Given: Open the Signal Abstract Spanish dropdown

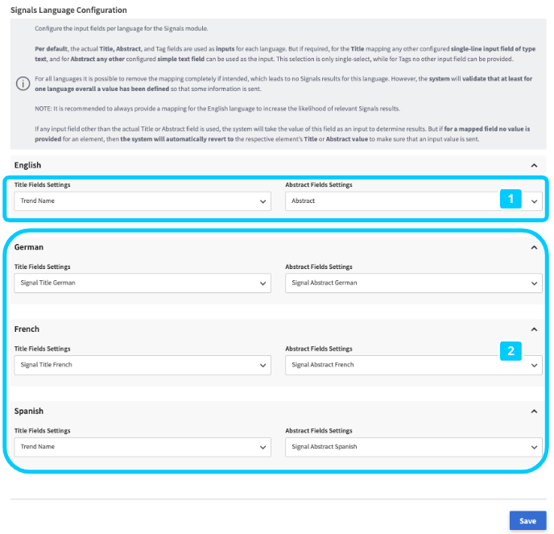Looking at the screenshot, I should click(413, 447).
